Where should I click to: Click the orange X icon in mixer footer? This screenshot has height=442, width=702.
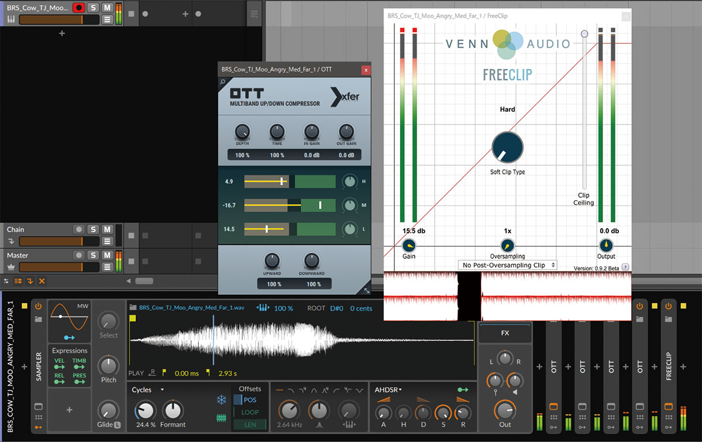tap(42, 281)
